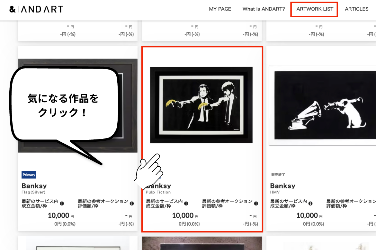Click the Primary badge on the Flag(Silver) card
376x250 pixels.
29,175
